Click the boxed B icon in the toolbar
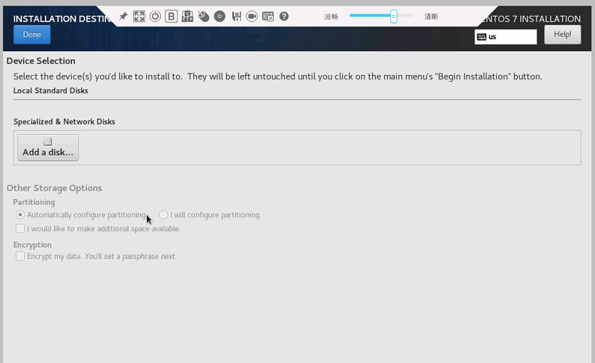This screenshot has height=363, width=595. 171,16
